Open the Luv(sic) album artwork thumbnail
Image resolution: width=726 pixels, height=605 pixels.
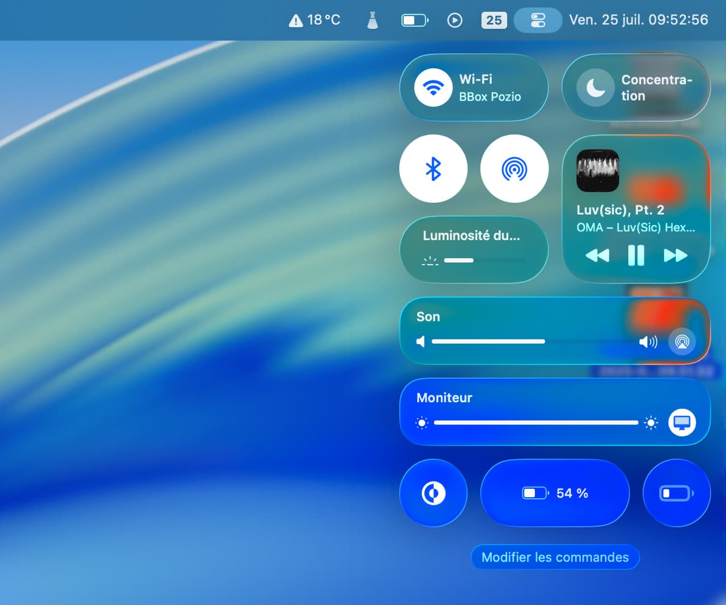598,170
